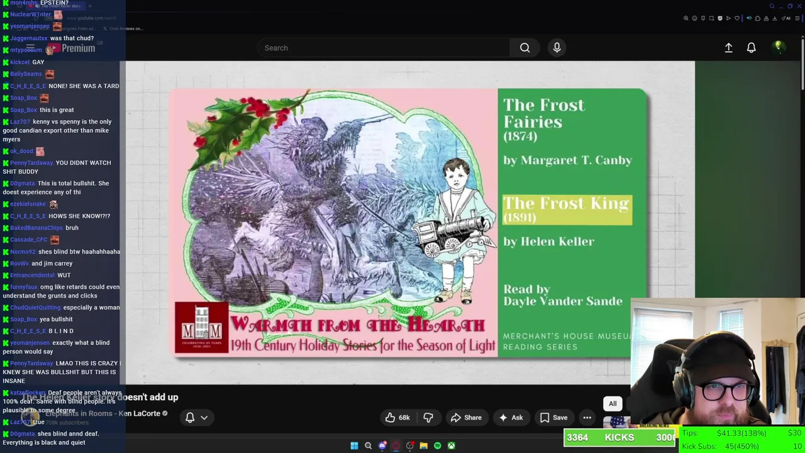Click the browser send flow arrow icon

click(x=728, y=18)
